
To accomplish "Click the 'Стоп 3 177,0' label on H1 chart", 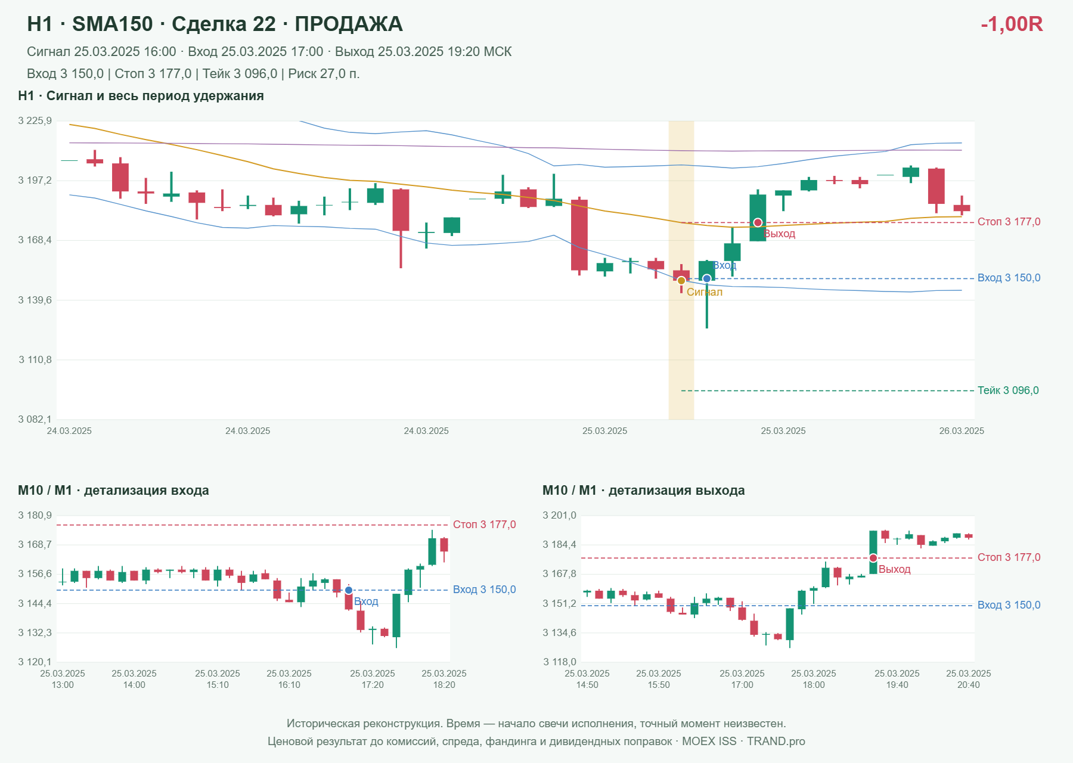I will pyautogui.click(x=1009, y=222).
